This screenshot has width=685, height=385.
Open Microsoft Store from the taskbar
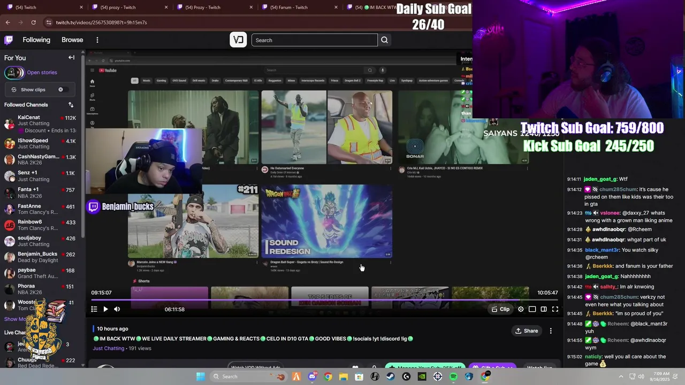(359, 376)
